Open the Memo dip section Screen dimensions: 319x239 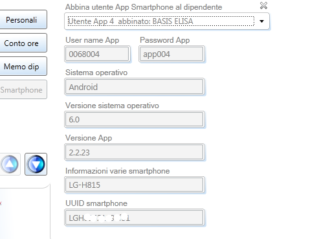point(23,66)
